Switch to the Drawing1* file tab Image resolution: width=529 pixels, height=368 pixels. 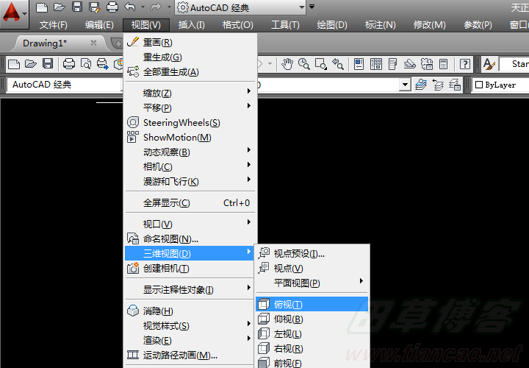45,43
